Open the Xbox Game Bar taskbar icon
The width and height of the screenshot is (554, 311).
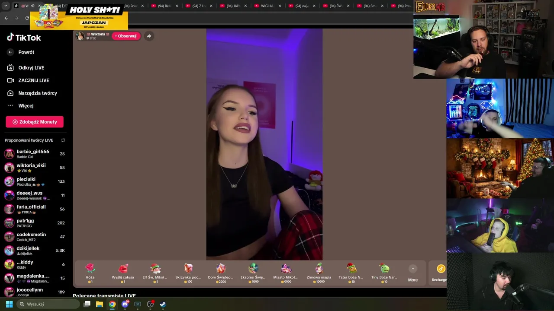(138, 304)
